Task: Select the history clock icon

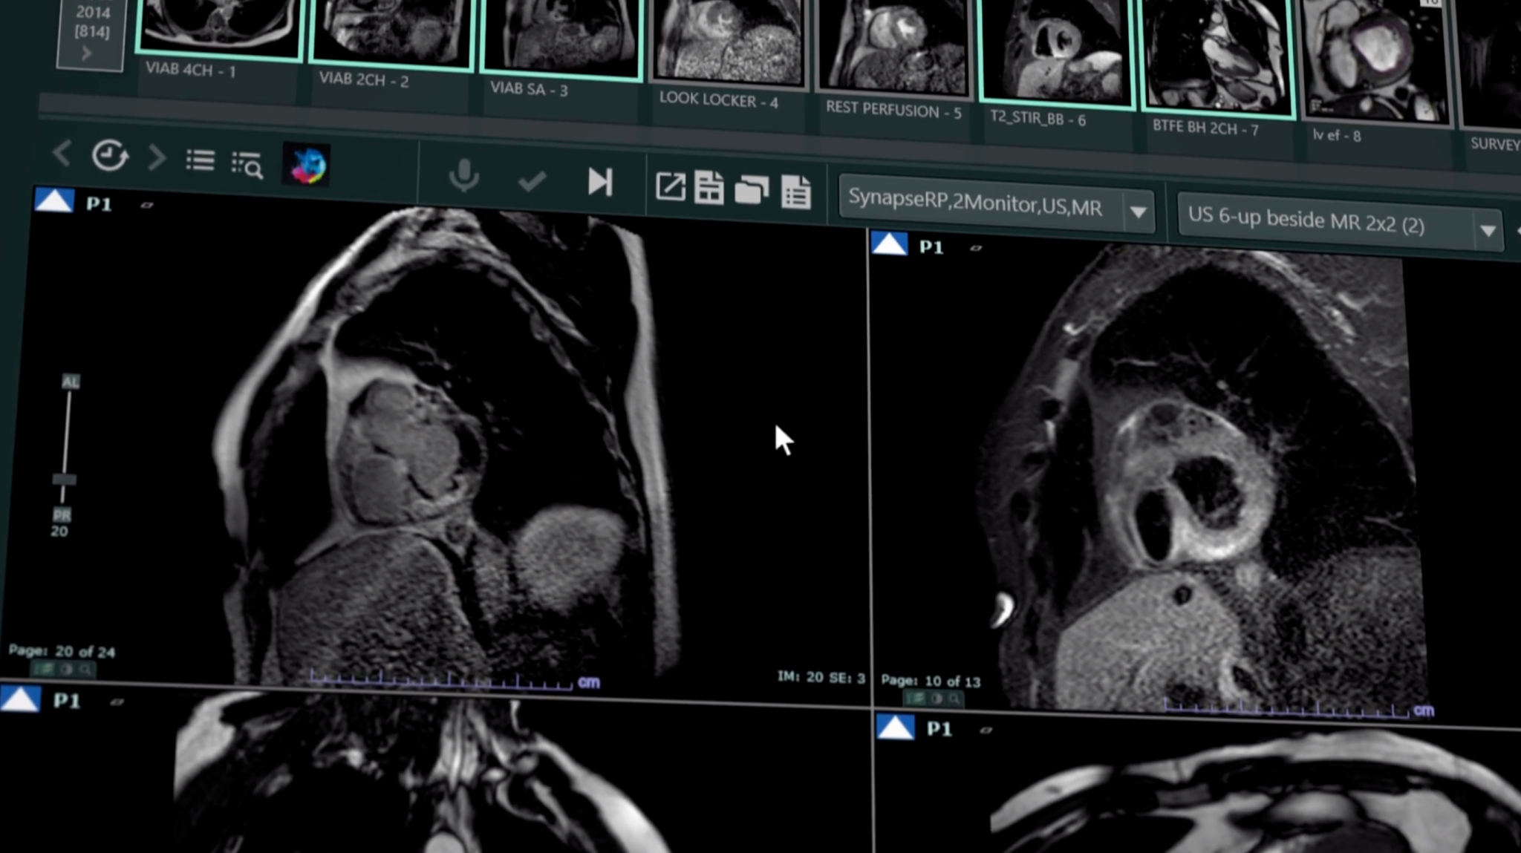Action: 110,156
